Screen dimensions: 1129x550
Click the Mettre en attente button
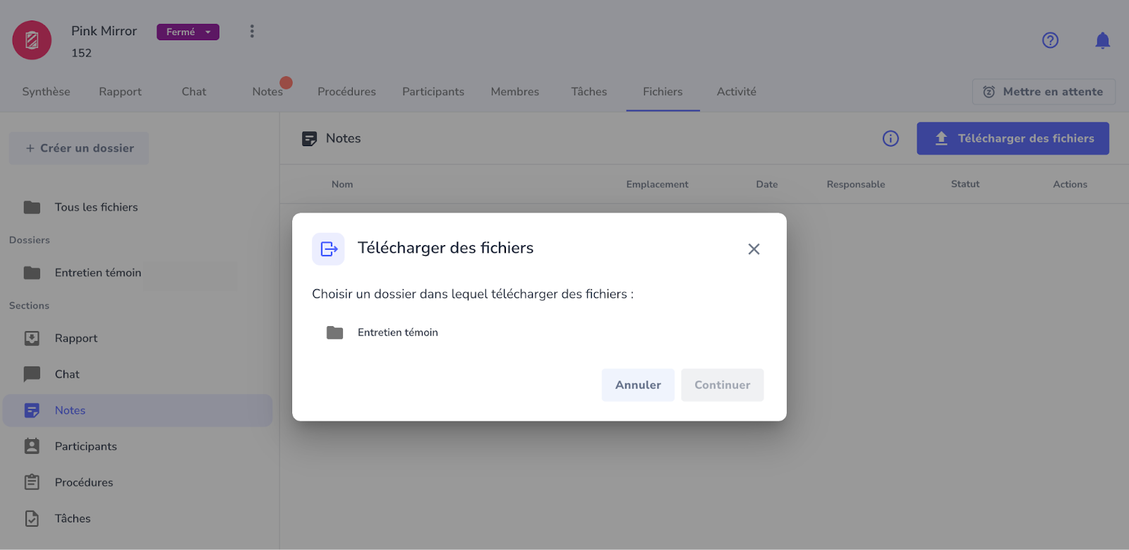point(1044,92)
